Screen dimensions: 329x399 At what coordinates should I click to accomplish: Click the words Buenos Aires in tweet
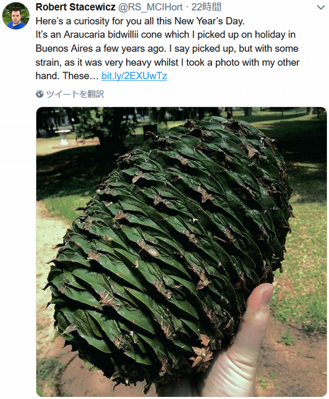pos(64,49)
